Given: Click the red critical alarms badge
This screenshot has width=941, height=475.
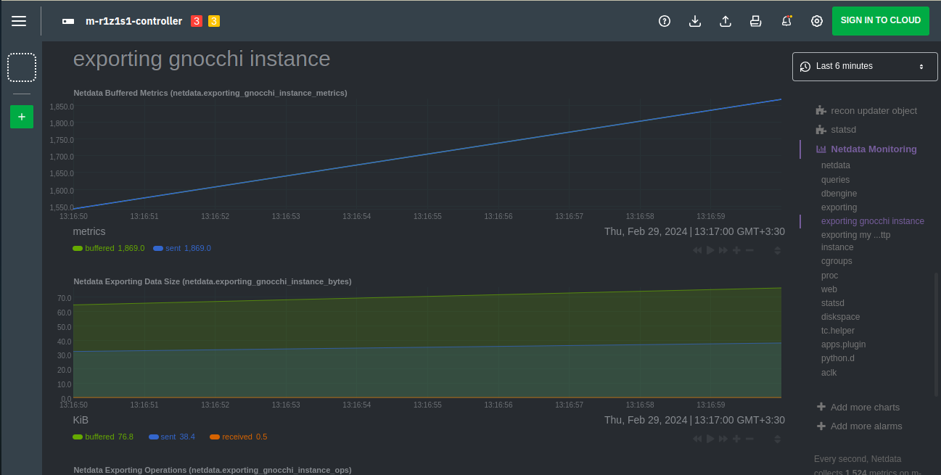Looking at the screenshot, I should 197,21.
